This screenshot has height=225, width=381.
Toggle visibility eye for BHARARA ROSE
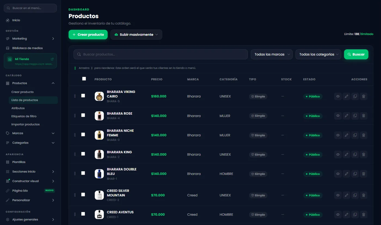(338, 116)
